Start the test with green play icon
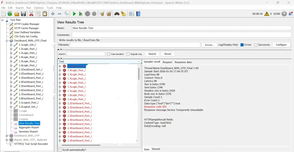Screen dimensions: 294x152 click(x=74, y=14)
